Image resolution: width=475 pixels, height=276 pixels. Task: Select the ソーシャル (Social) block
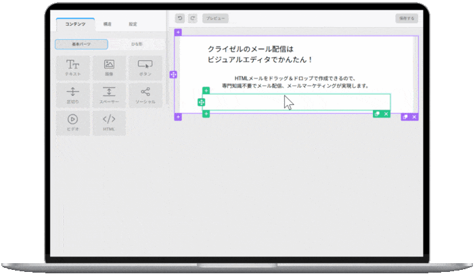(145, 95)
